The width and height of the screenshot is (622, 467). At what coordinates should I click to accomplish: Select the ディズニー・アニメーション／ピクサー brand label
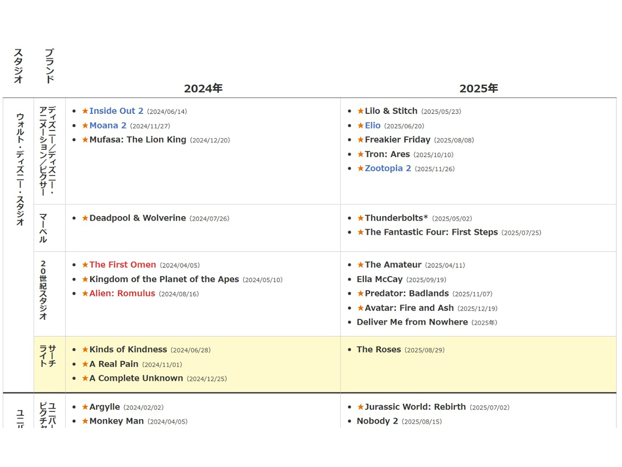click(x=48, y=151)
